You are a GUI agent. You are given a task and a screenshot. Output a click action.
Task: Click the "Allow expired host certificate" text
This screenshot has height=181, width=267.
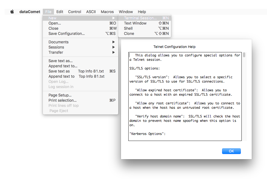[x=166, y=90]
